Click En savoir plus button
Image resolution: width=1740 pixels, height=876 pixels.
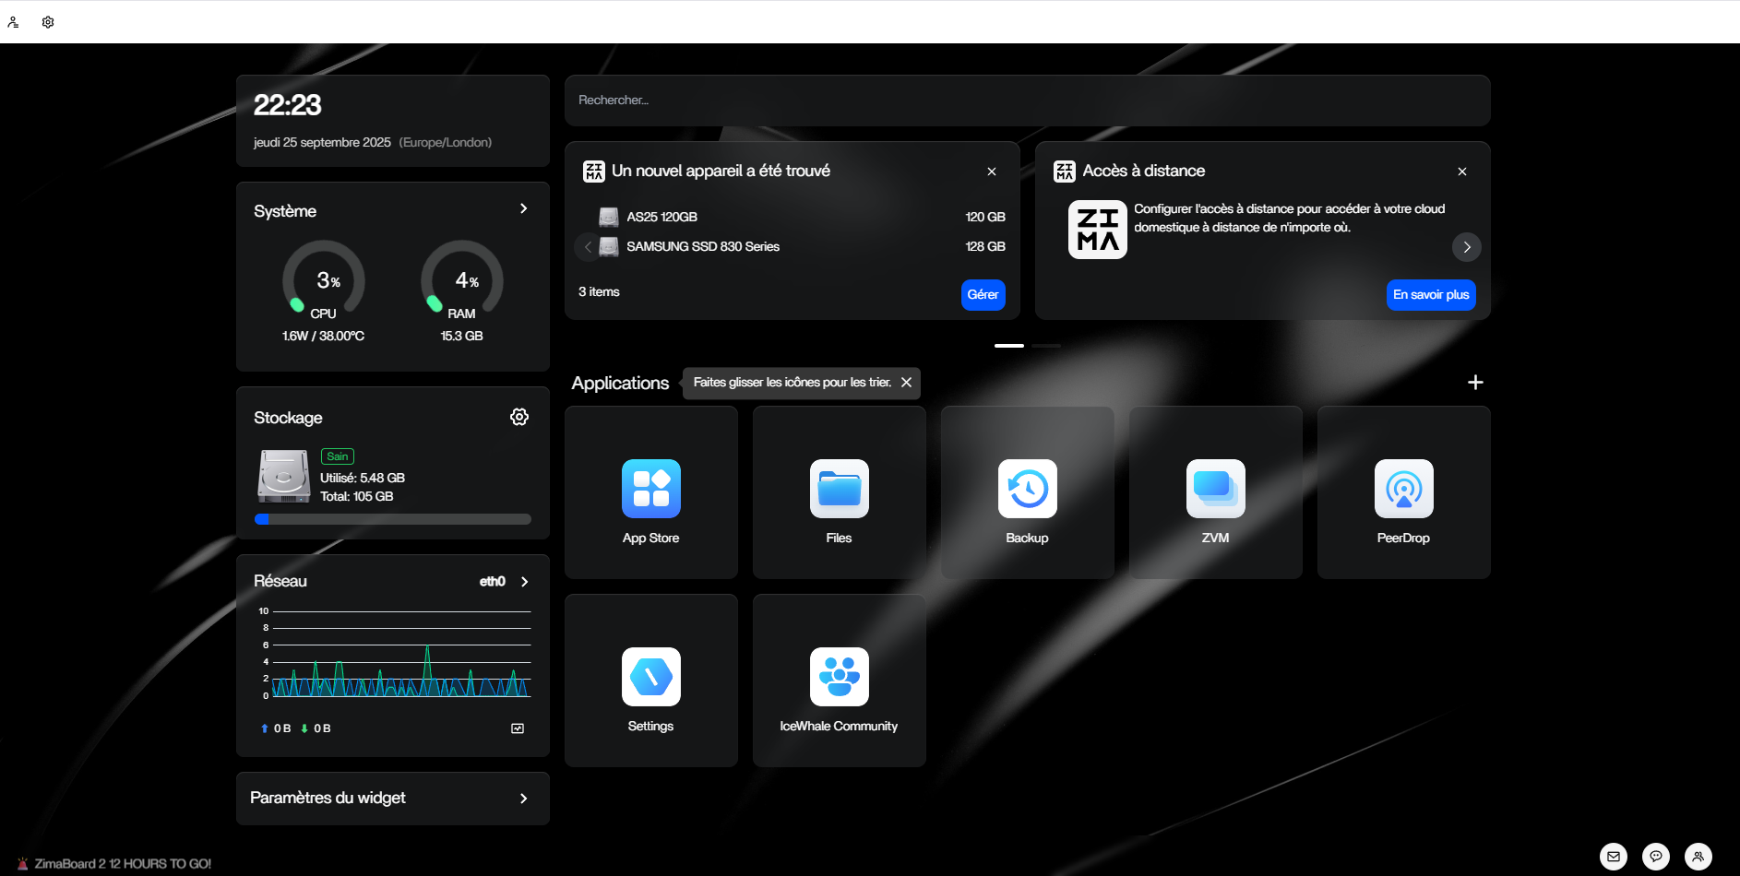click(1431, 295)
